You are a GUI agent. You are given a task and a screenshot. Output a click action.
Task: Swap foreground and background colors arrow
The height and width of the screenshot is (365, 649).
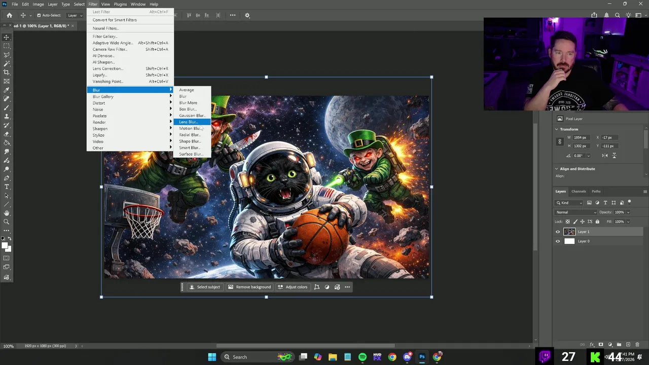[10, 239]
